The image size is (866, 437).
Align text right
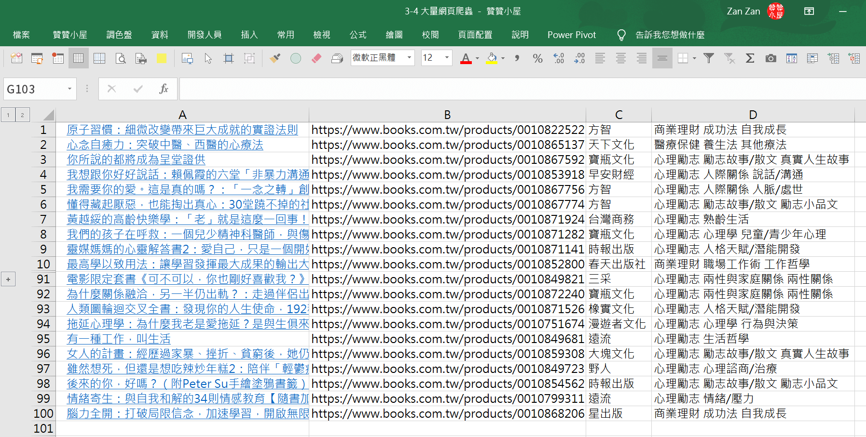click(642, 58)
